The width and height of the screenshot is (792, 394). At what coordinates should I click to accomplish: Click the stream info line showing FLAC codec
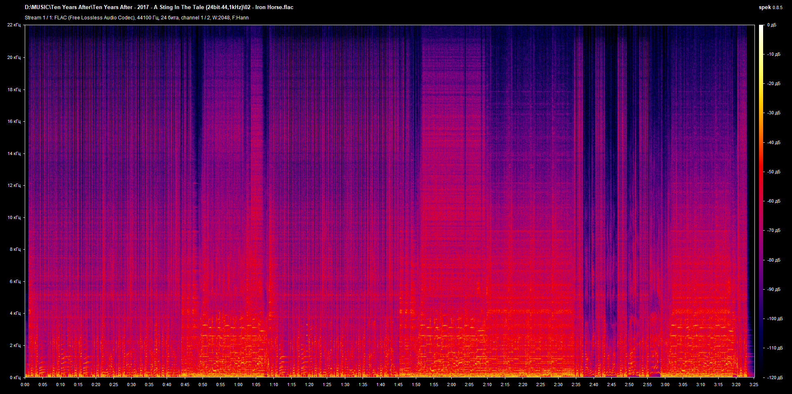[137, 18]
